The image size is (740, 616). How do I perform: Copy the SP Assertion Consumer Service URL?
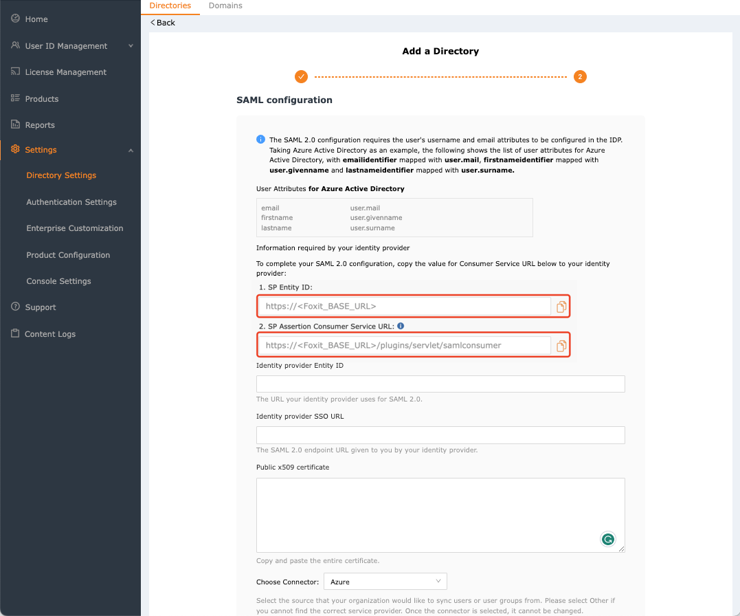point(561,345)
